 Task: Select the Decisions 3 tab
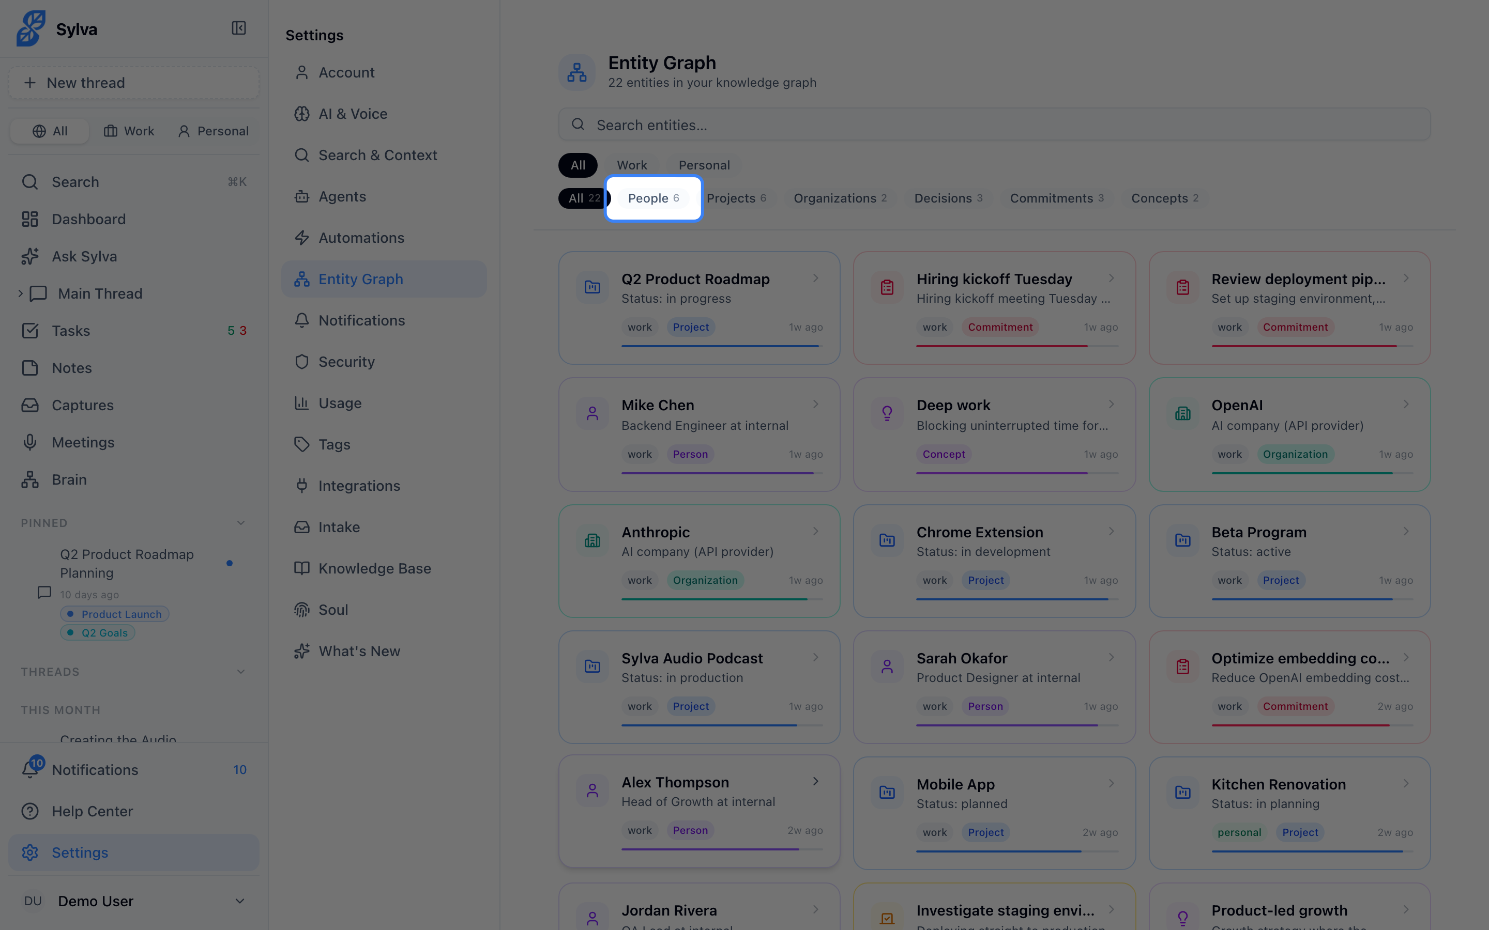coord(948,198)
